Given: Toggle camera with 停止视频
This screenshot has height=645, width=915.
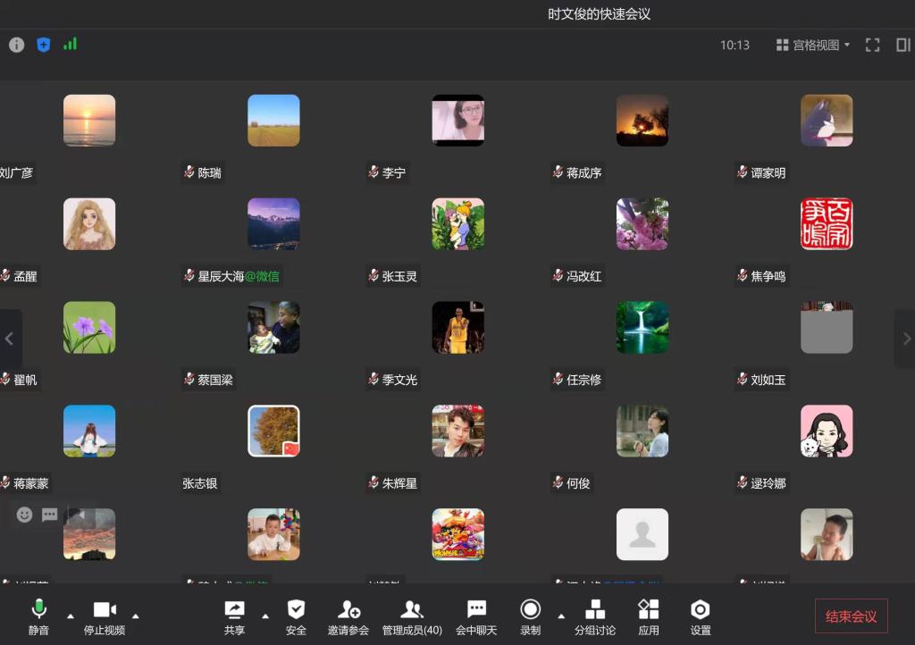Looking at the screenshot, I should pyautogui.click(x=105, y=616).
